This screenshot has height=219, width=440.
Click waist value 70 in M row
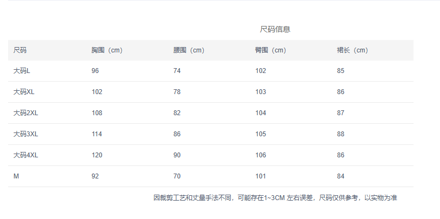(177, 176)
